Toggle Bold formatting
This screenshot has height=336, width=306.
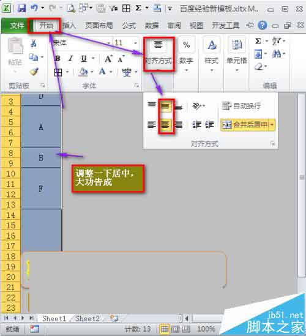pyautogui.click(x=58, y=59)
